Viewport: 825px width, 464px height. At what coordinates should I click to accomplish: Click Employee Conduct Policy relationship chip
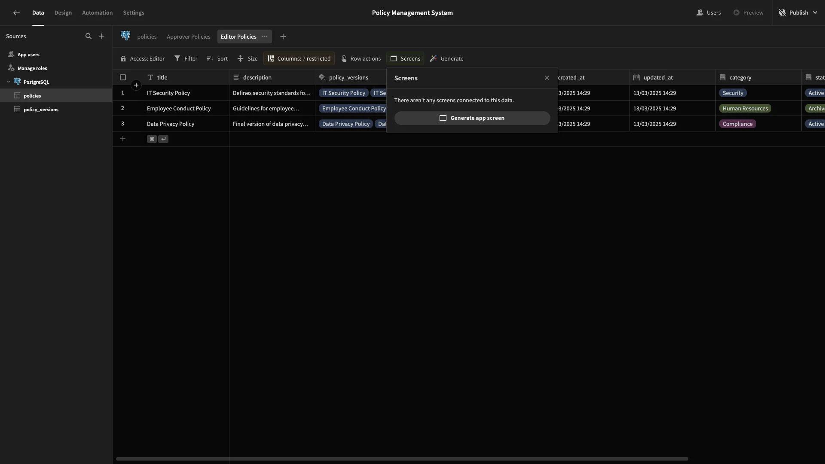[x=353, y=108]
